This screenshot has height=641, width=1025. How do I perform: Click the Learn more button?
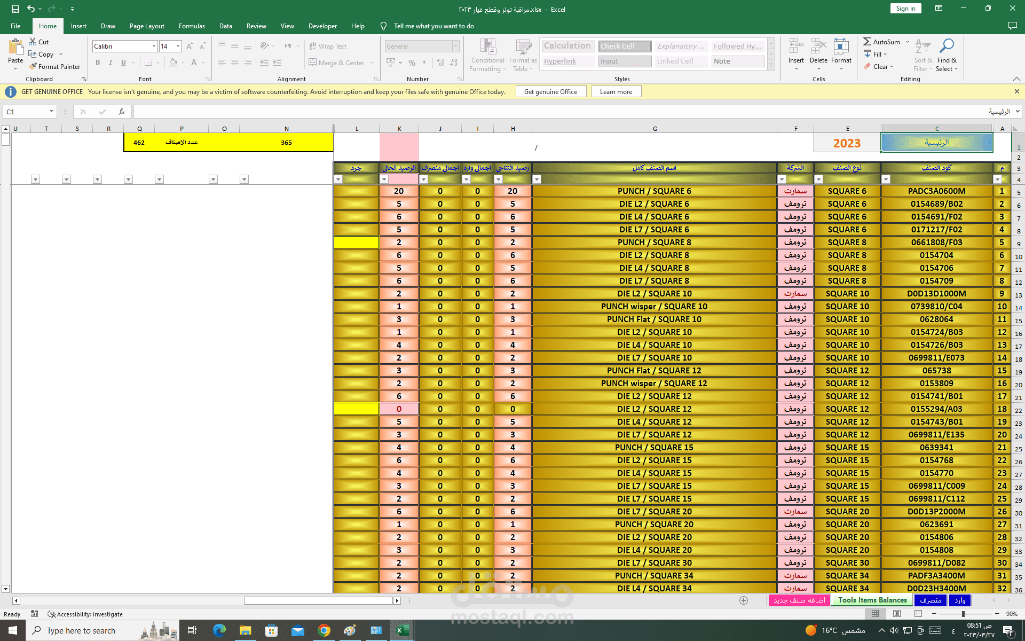pyautogui.click(x=616, y=92)
